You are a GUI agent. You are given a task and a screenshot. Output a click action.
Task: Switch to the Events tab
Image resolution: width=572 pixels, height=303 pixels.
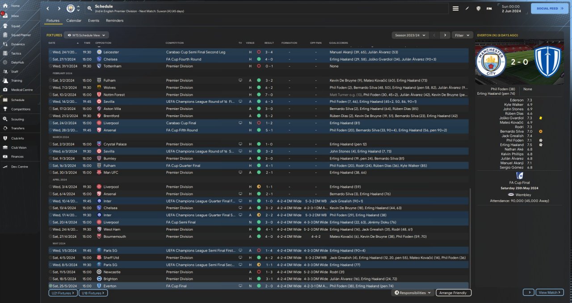coord(93,21)
